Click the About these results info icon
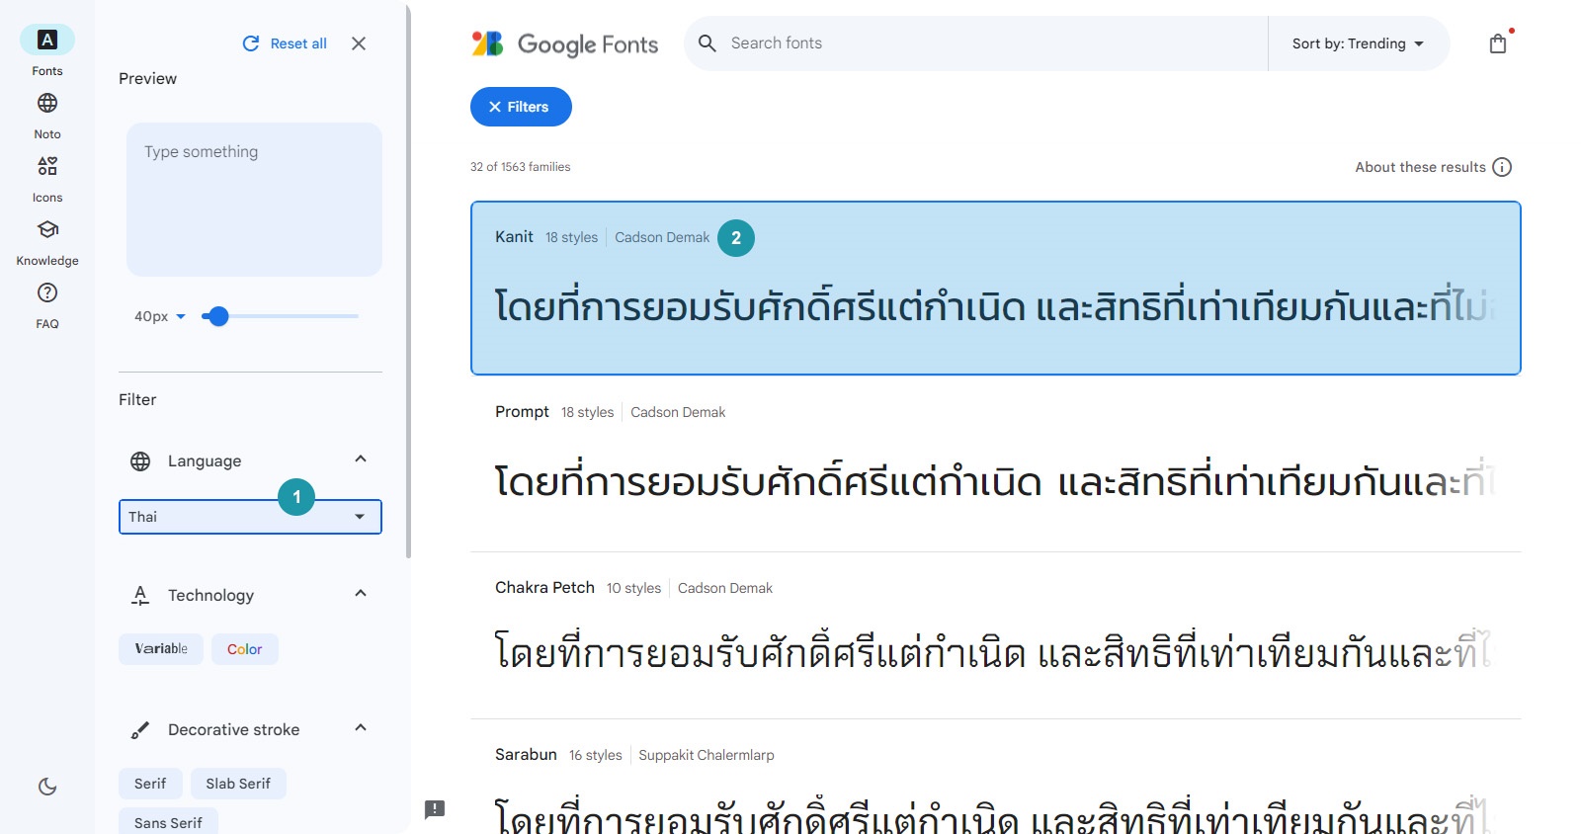The width and height of the screenshot is (1581, 834). (1502, 167)
